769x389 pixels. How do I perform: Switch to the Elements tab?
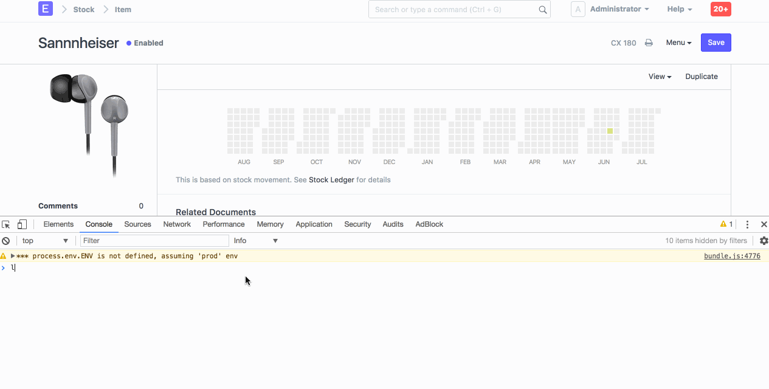[58, 224]
